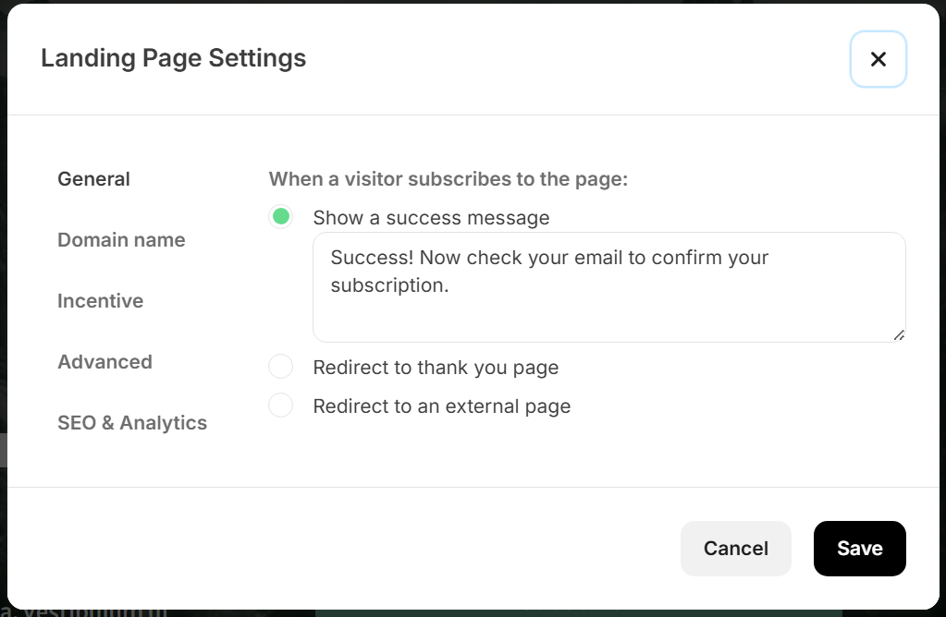Go to the Advanced settings section
Image resolution: width=946 pixels, height=617 pixels.
pyautogui.click(x=104, y=362)
